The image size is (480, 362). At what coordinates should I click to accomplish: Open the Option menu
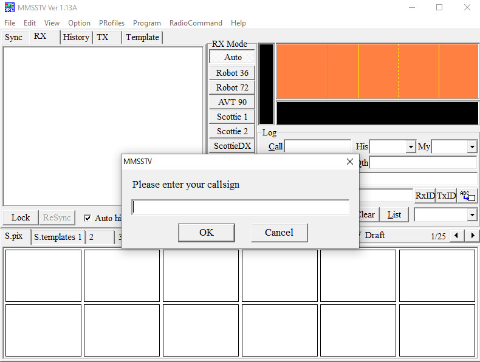pos(79,23)
